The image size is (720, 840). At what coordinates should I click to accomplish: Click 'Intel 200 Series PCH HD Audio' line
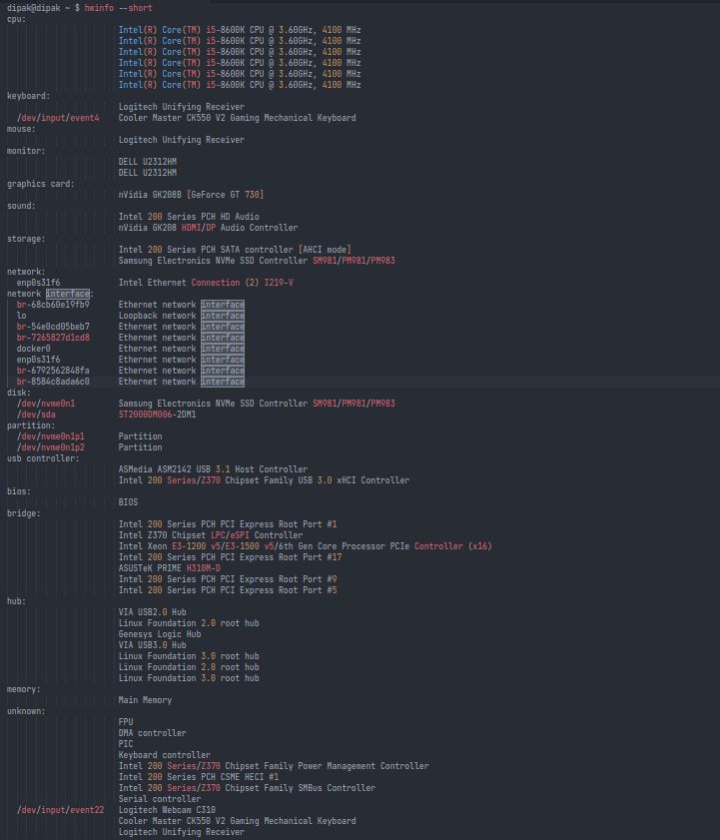tap(189, 217)
